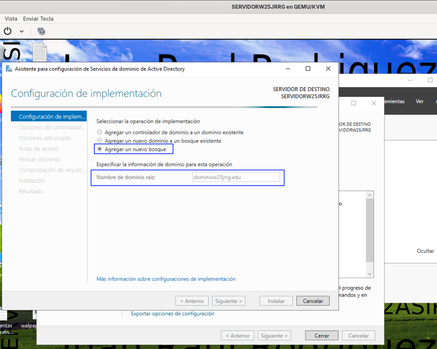Minimize the Server Manager window

coord(411,80)
